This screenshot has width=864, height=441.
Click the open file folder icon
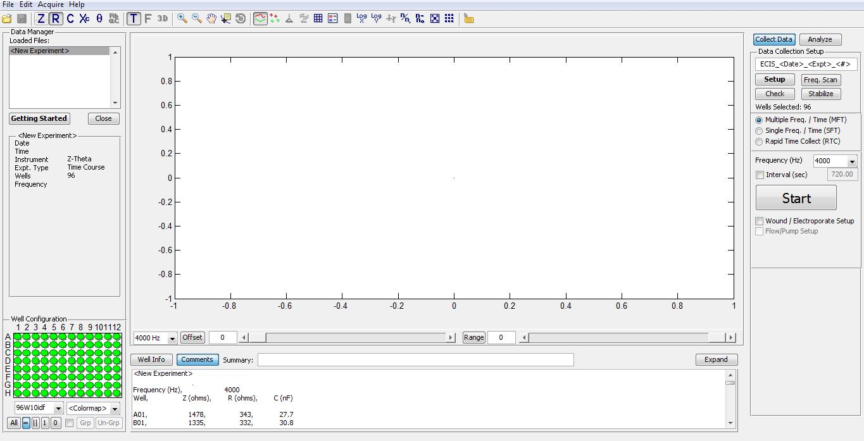pyautogui.click(x=7, y=19)
